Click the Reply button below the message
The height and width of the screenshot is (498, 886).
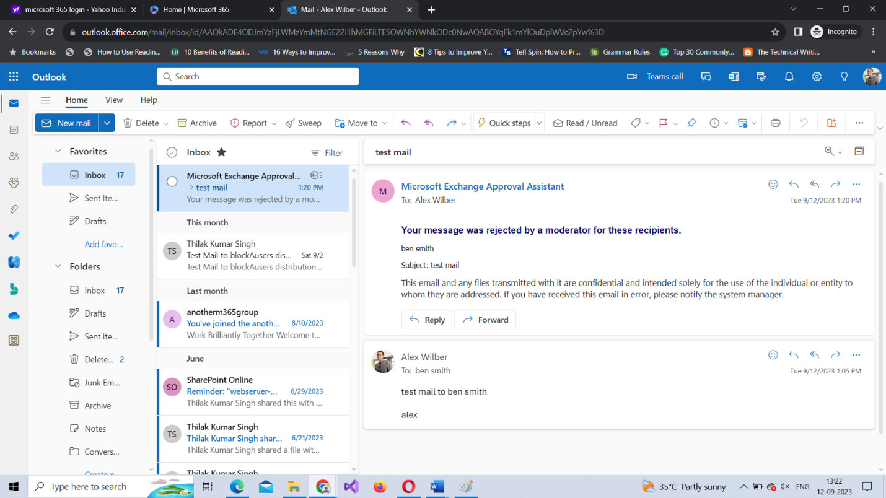426,320
